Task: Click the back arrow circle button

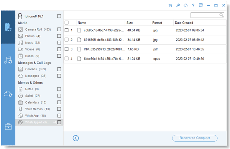Action: click(x=76, y=138)
